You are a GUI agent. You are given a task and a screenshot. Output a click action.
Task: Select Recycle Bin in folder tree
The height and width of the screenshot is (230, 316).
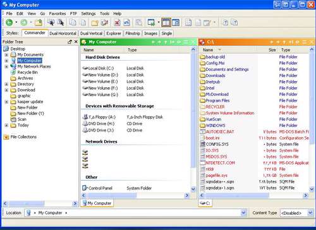(27, 72)
